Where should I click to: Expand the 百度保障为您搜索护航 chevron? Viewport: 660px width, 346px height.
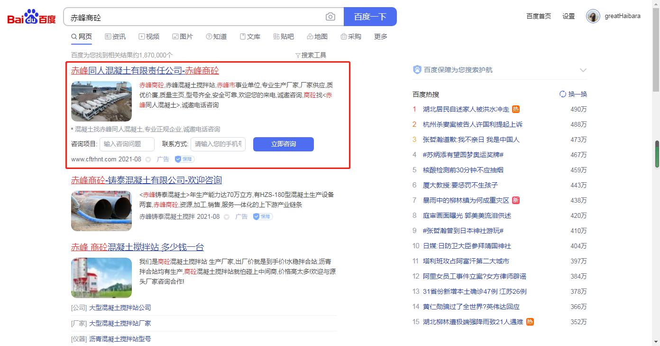point(583,70)
